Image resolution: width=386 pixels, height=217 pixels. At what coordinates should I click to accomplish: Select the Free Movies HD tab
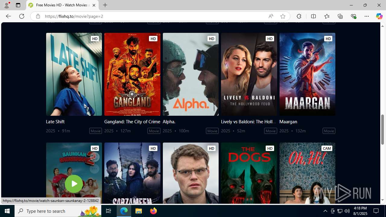pyautogui.click(x=62, y=5)
